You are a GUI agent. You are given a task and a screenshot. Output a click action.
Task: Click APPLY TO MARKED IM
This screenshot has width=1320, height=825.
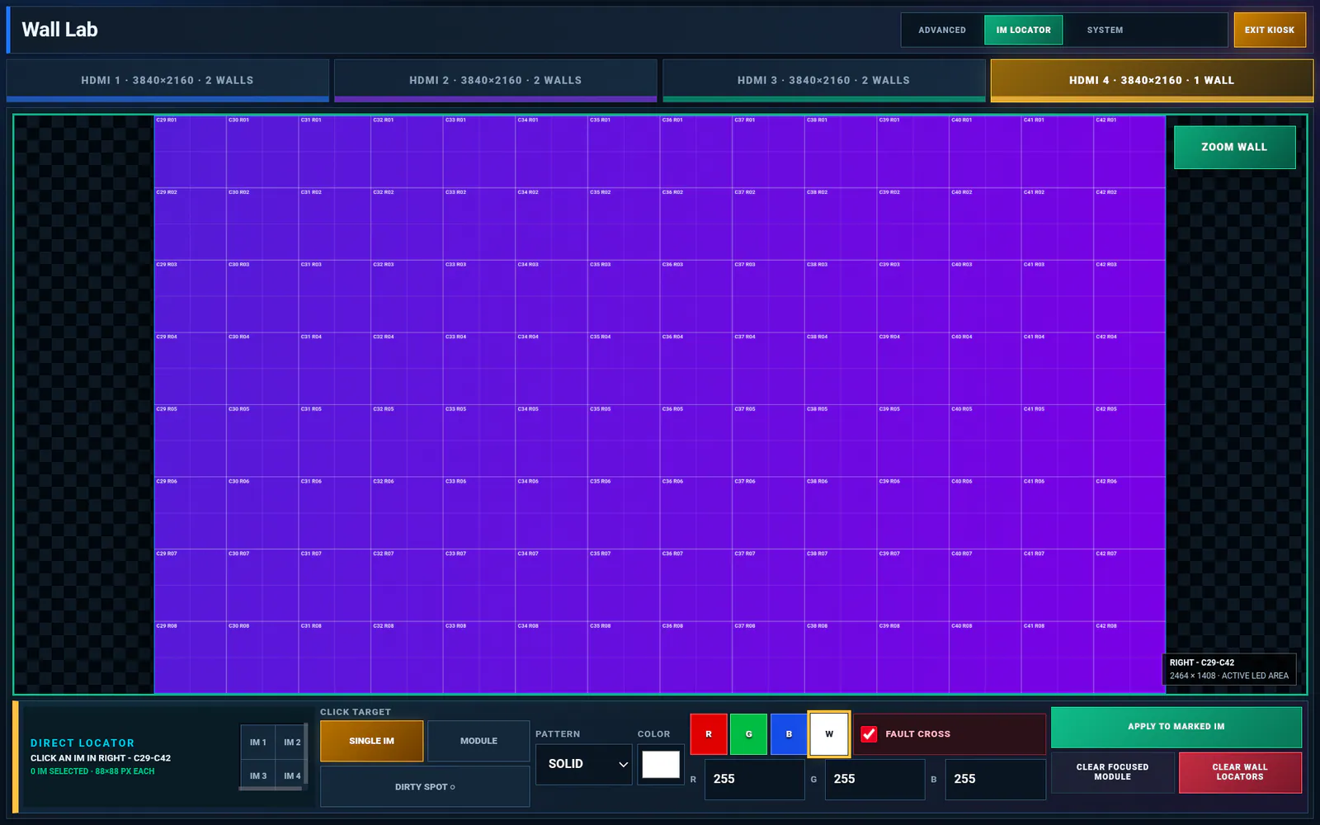1176,727
